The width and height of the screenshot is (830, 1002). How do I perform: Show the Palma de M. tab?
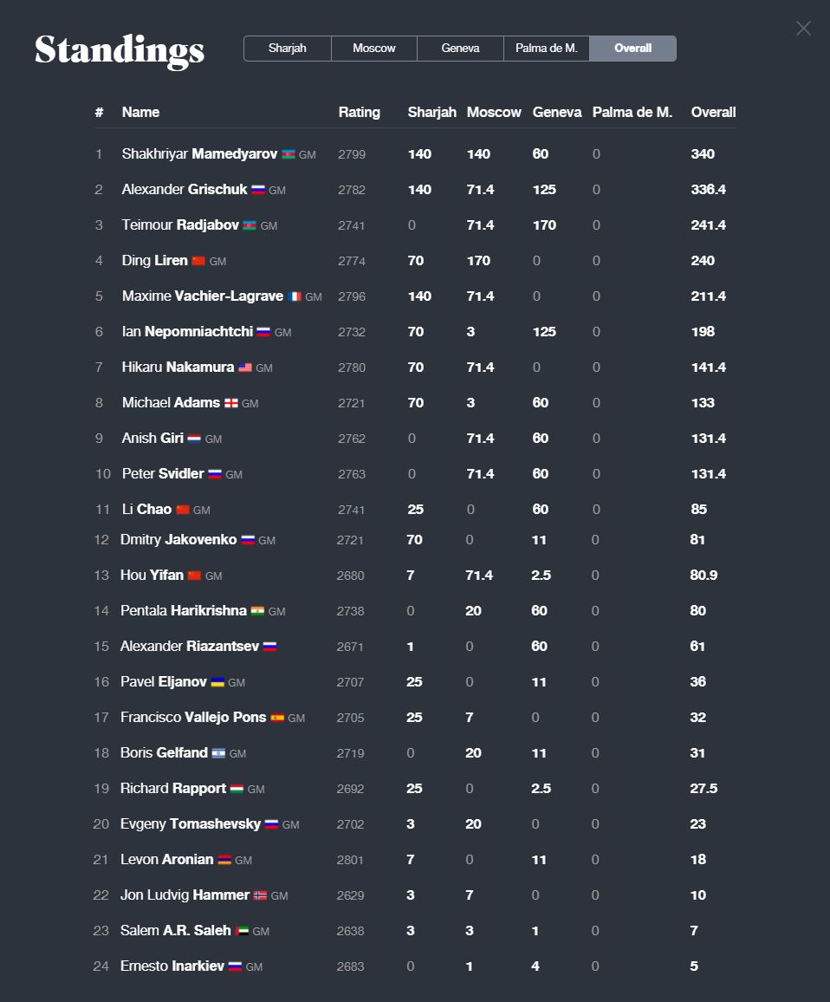point(547,49)
